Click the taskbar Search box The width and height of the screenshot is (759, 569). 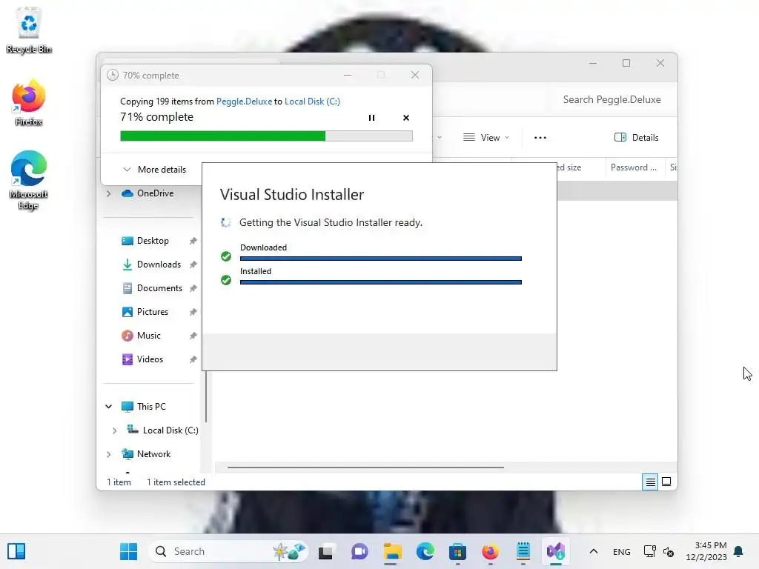(228, 551)
